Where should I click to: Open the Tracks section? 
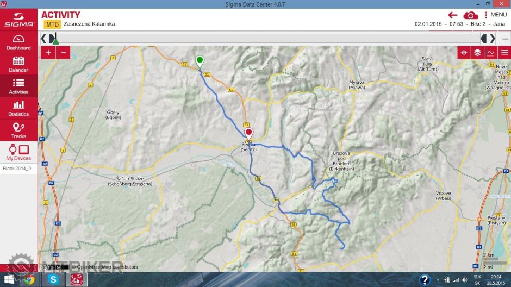click(x=18, y=130)
